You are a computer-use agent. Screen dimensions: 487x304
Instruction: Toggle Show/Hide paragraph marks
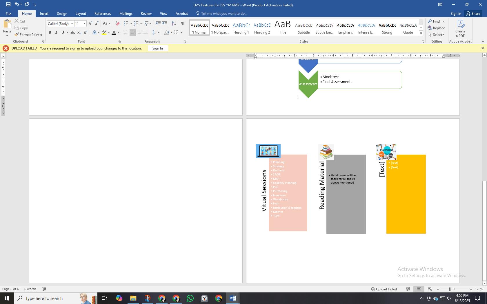[182, 23]
